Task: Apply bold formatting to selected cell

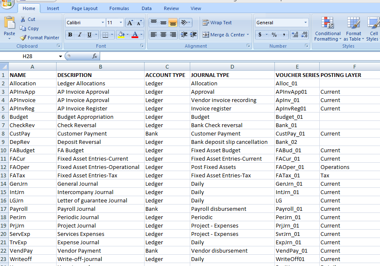Action: point(70,34)
